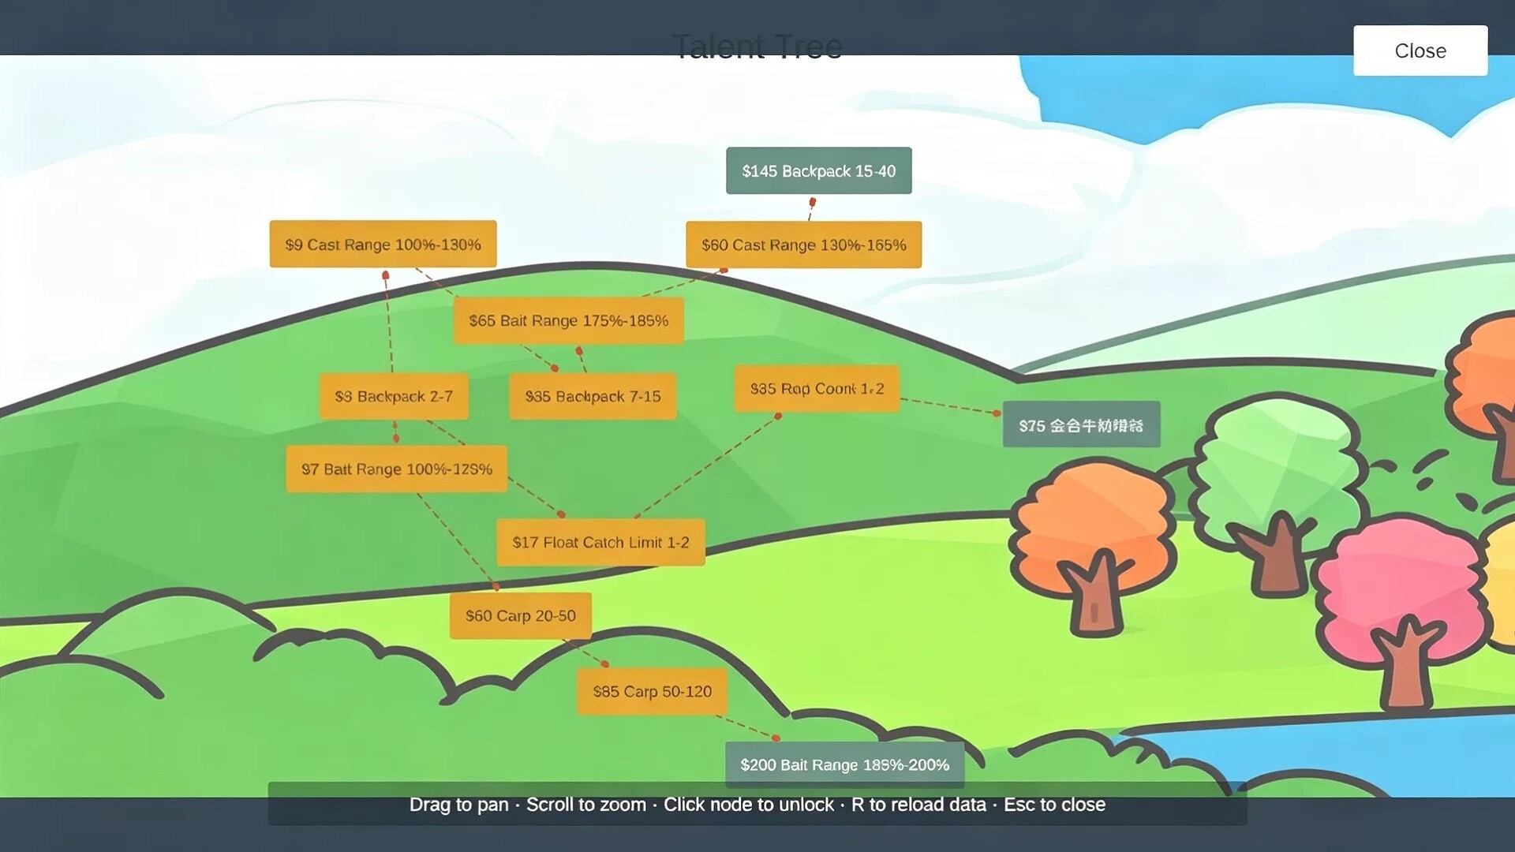
Task: Select the $17 Float Catch Limit 1-2 node
Action: coord(600,542)
